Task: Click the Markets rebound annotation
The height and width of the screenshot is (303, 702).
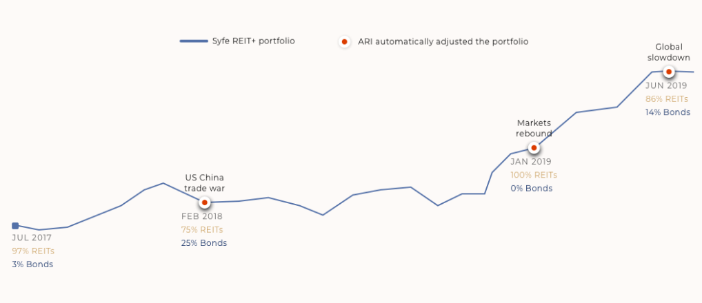Action: [x=534, y=128]
